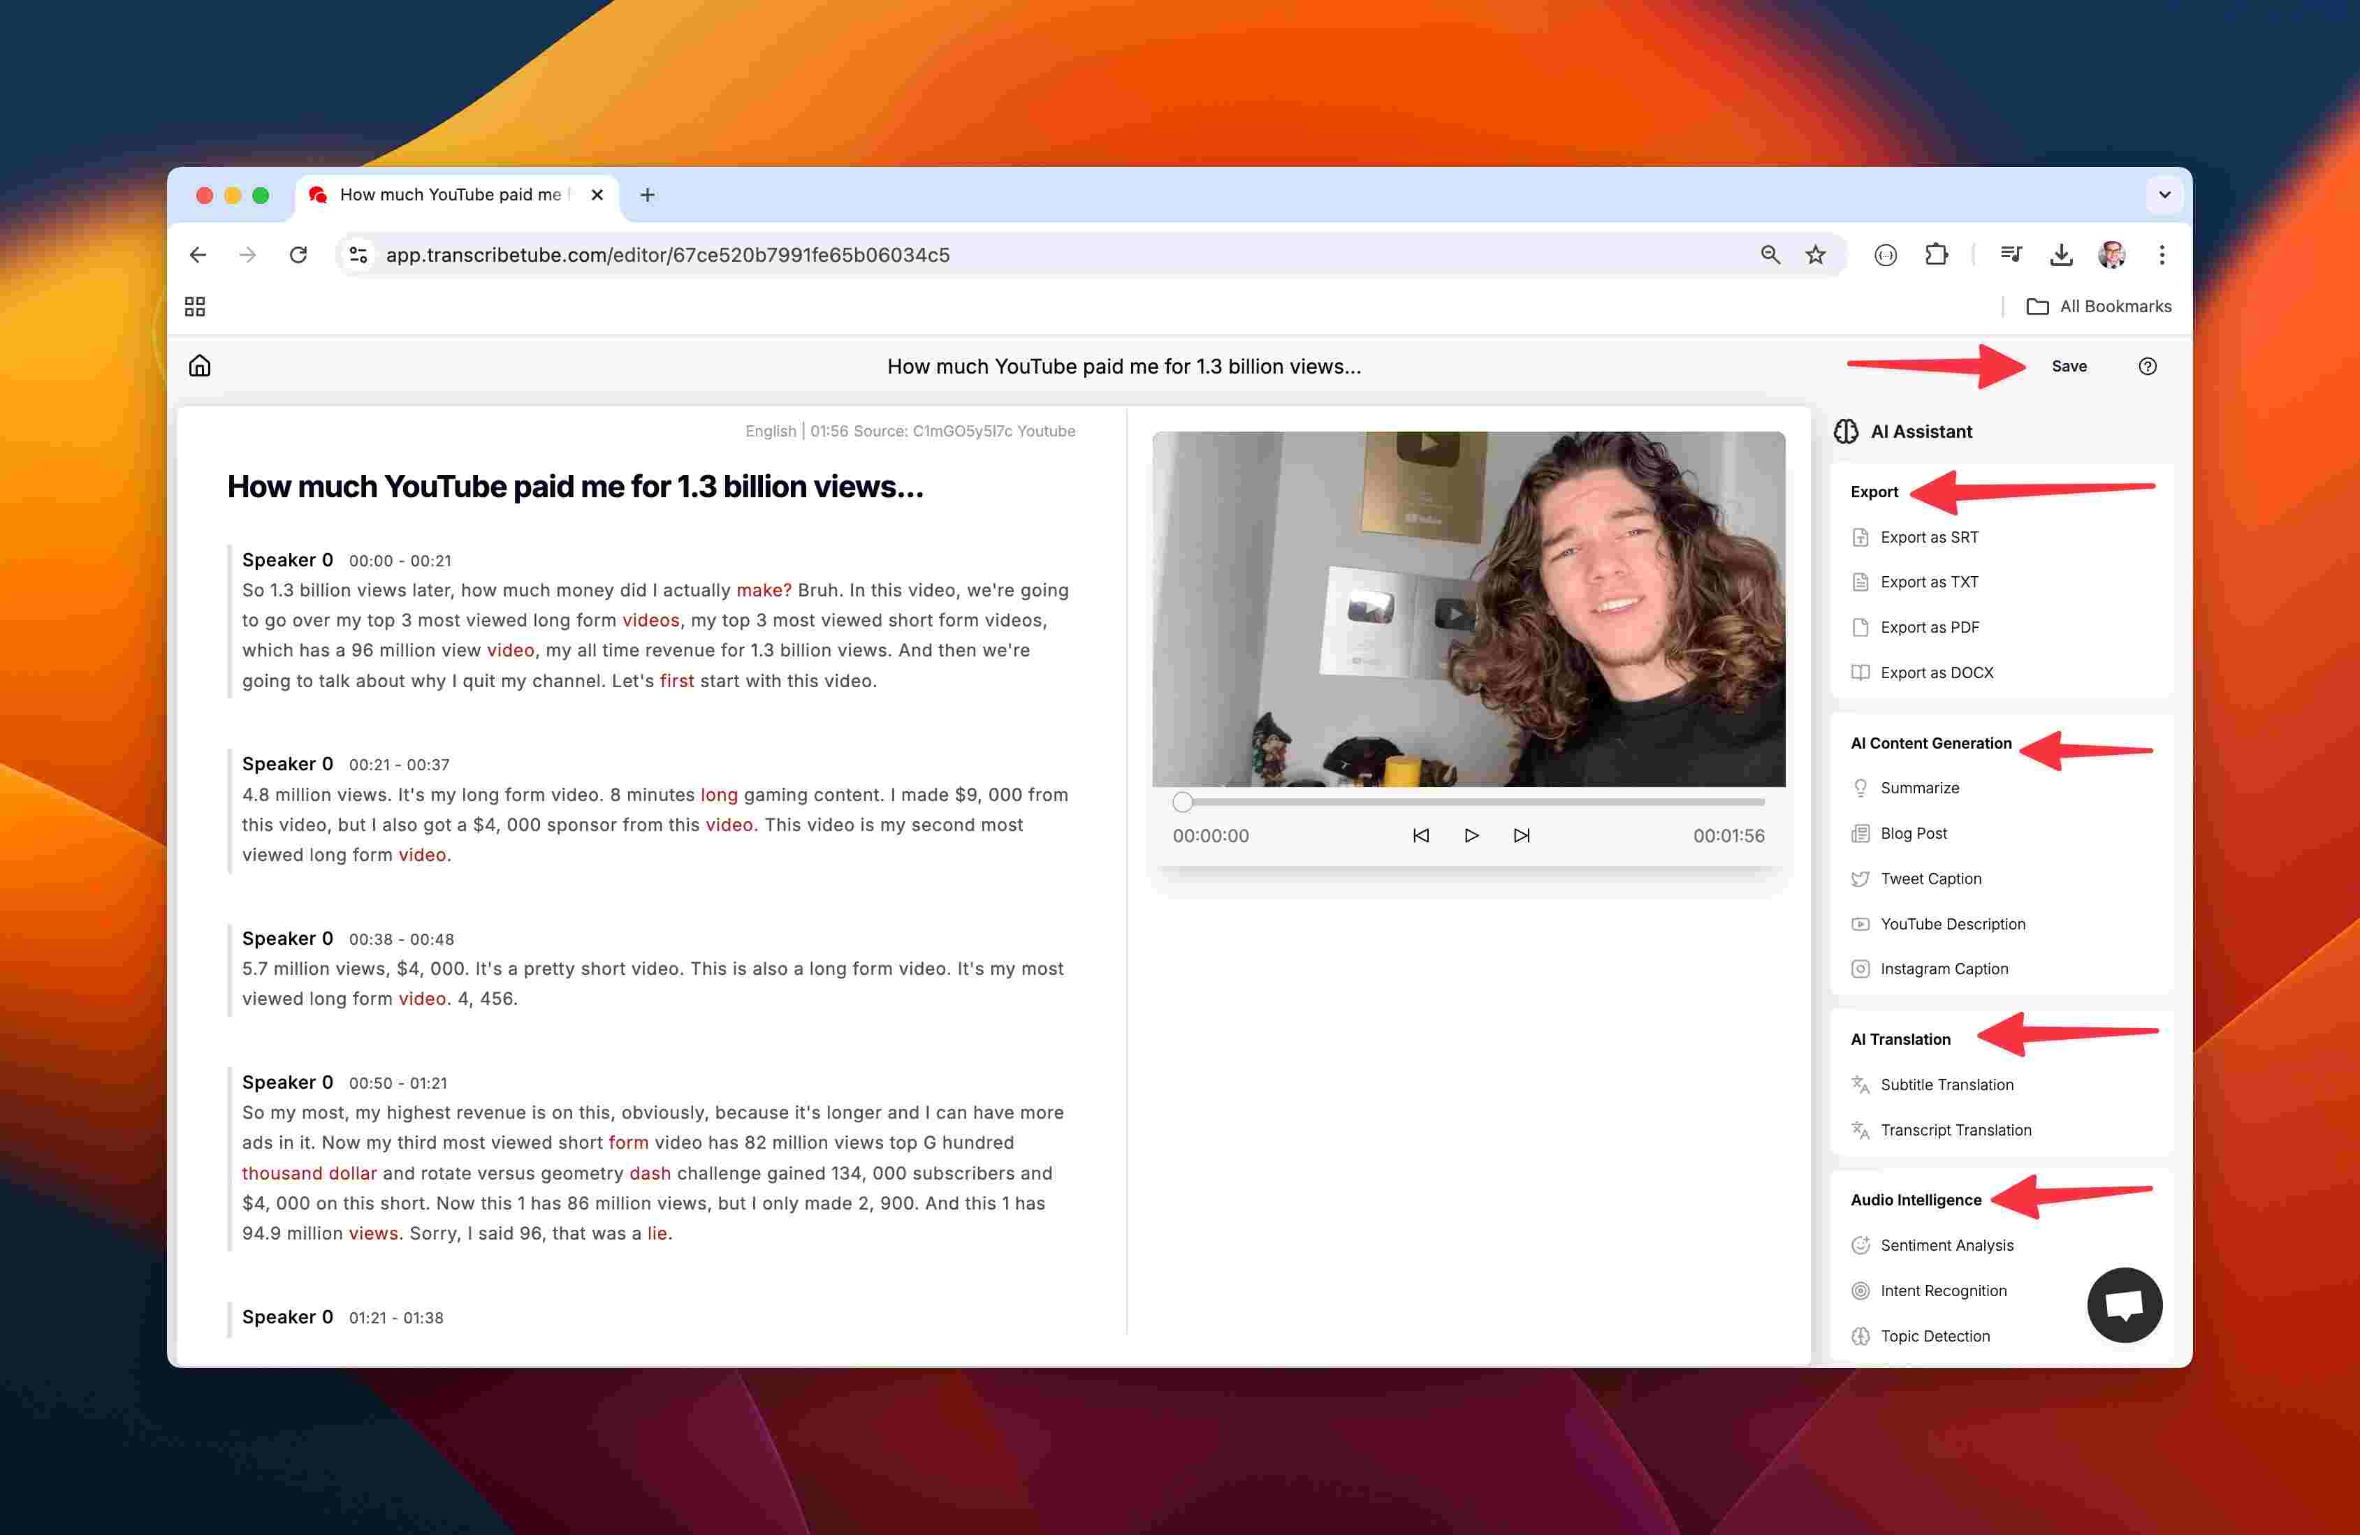Expand the tab search dropdown arrow
The width and height of the screenshot is (2360, 1535).
click(x=2164, y=194)
